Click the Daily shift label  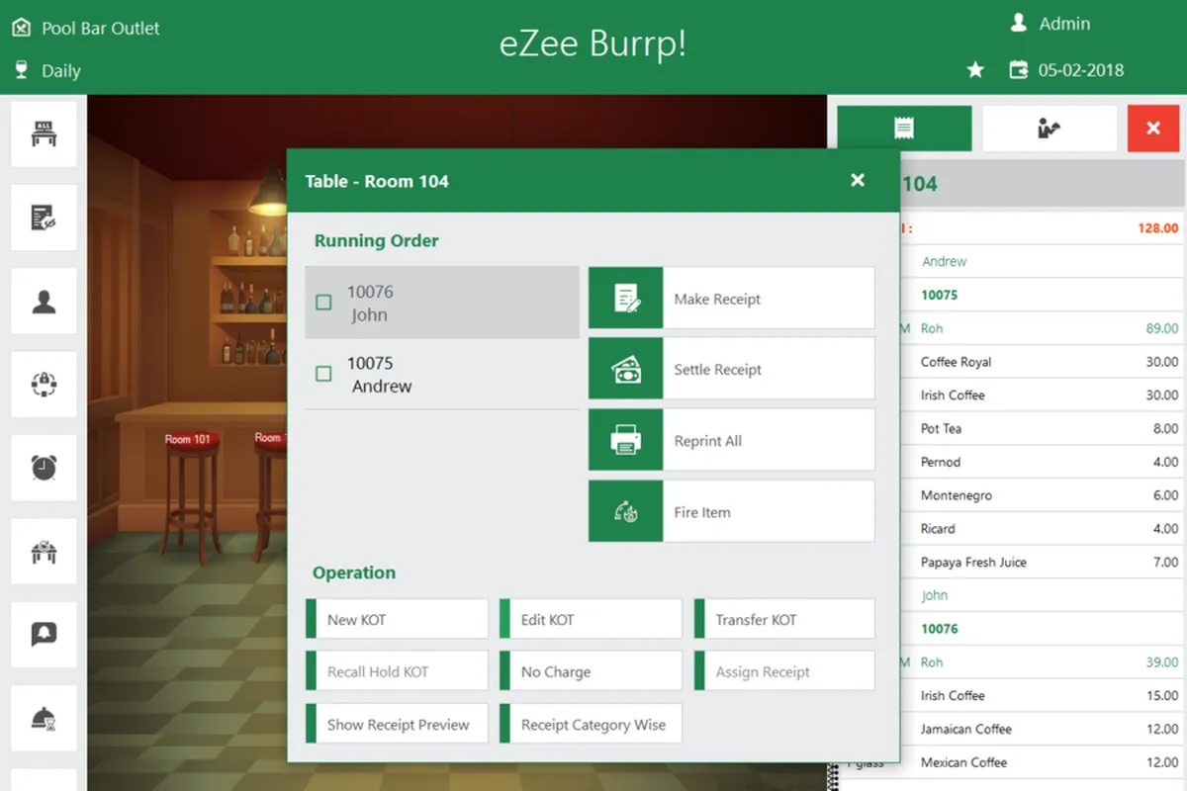pyautogui.click(x=61, y=71)
